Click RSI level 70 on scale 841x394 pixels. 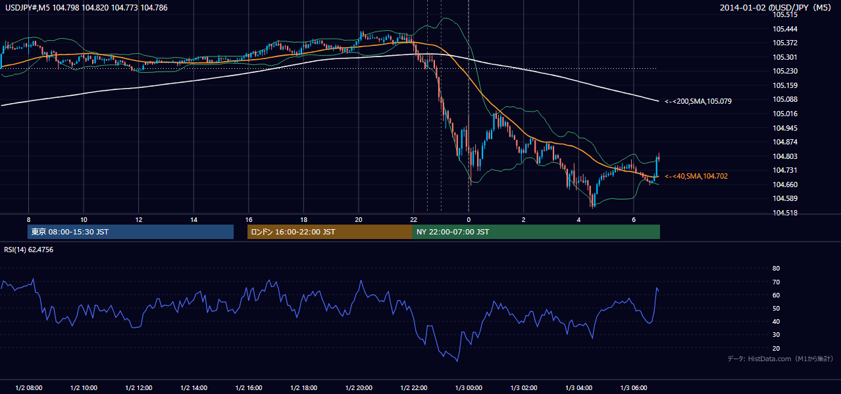(x=776, y=282)
